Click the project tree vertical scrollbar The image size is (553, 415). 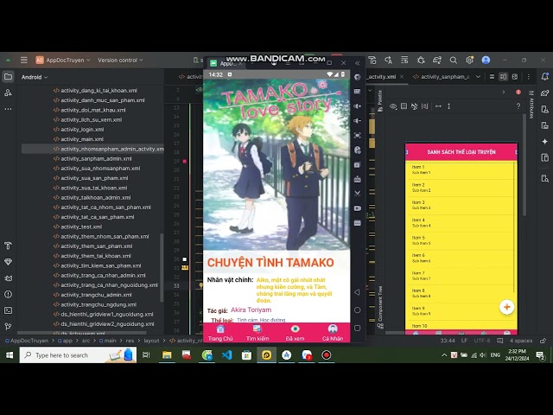click(x=162, y=267)
